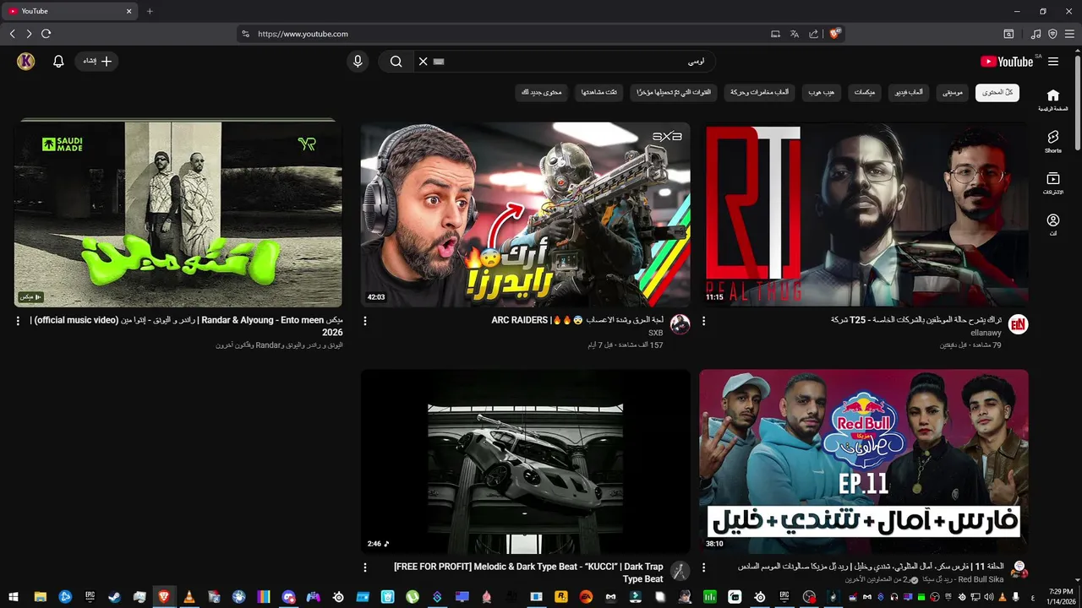The height and width of the screenshot is (608, 1082).
Task: Click the translate page icon in address bar
Action: (795, 34)
